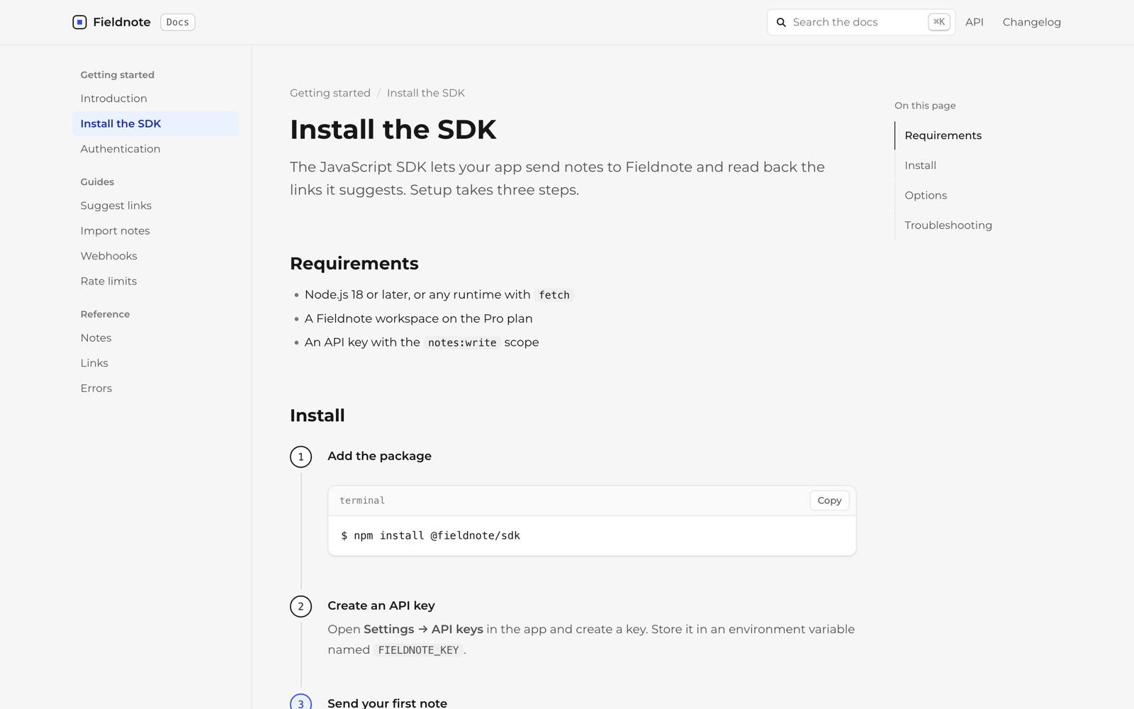Image resolution: width=1134 pixels, height=709 pixels.
Task: Open the Rate limits guide
Action: (155, 281)
